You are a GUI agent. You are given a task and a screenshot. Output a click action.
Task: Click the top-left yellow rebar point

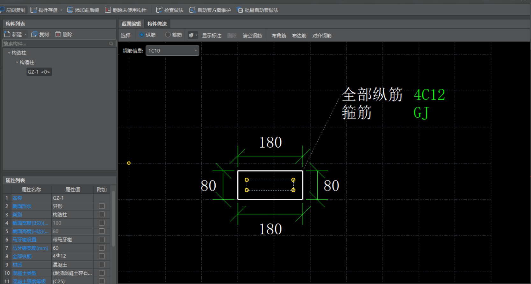pos(247,180)
